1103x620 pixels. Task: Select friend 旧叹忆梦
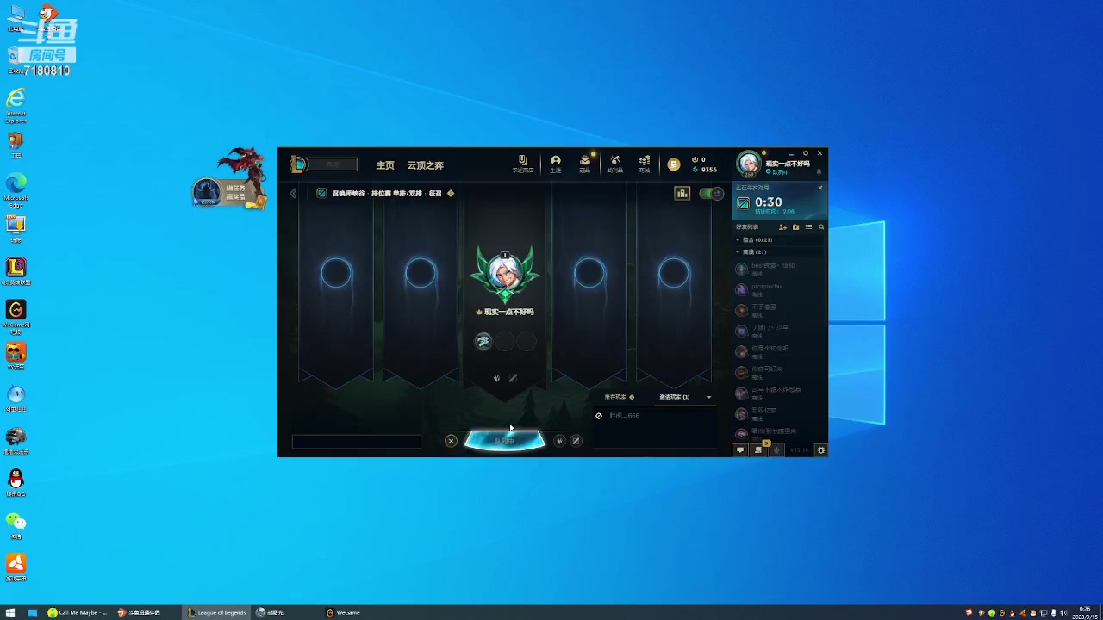[778, 413]
